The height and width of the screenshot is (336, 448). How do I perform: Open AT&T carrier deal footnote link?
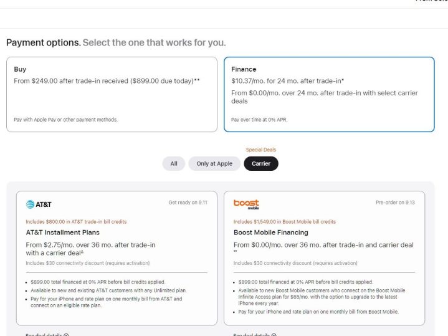pyautogui.click(x=82, y=252)
